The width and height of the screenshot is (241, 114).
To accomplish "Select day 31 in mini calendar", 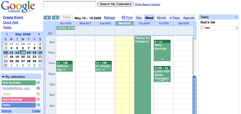I will click(x=6, y=65).
